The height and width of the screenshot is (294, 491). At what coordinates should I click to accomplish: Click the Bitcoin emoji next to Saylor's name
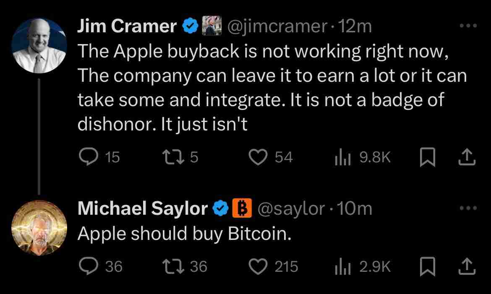242,208
